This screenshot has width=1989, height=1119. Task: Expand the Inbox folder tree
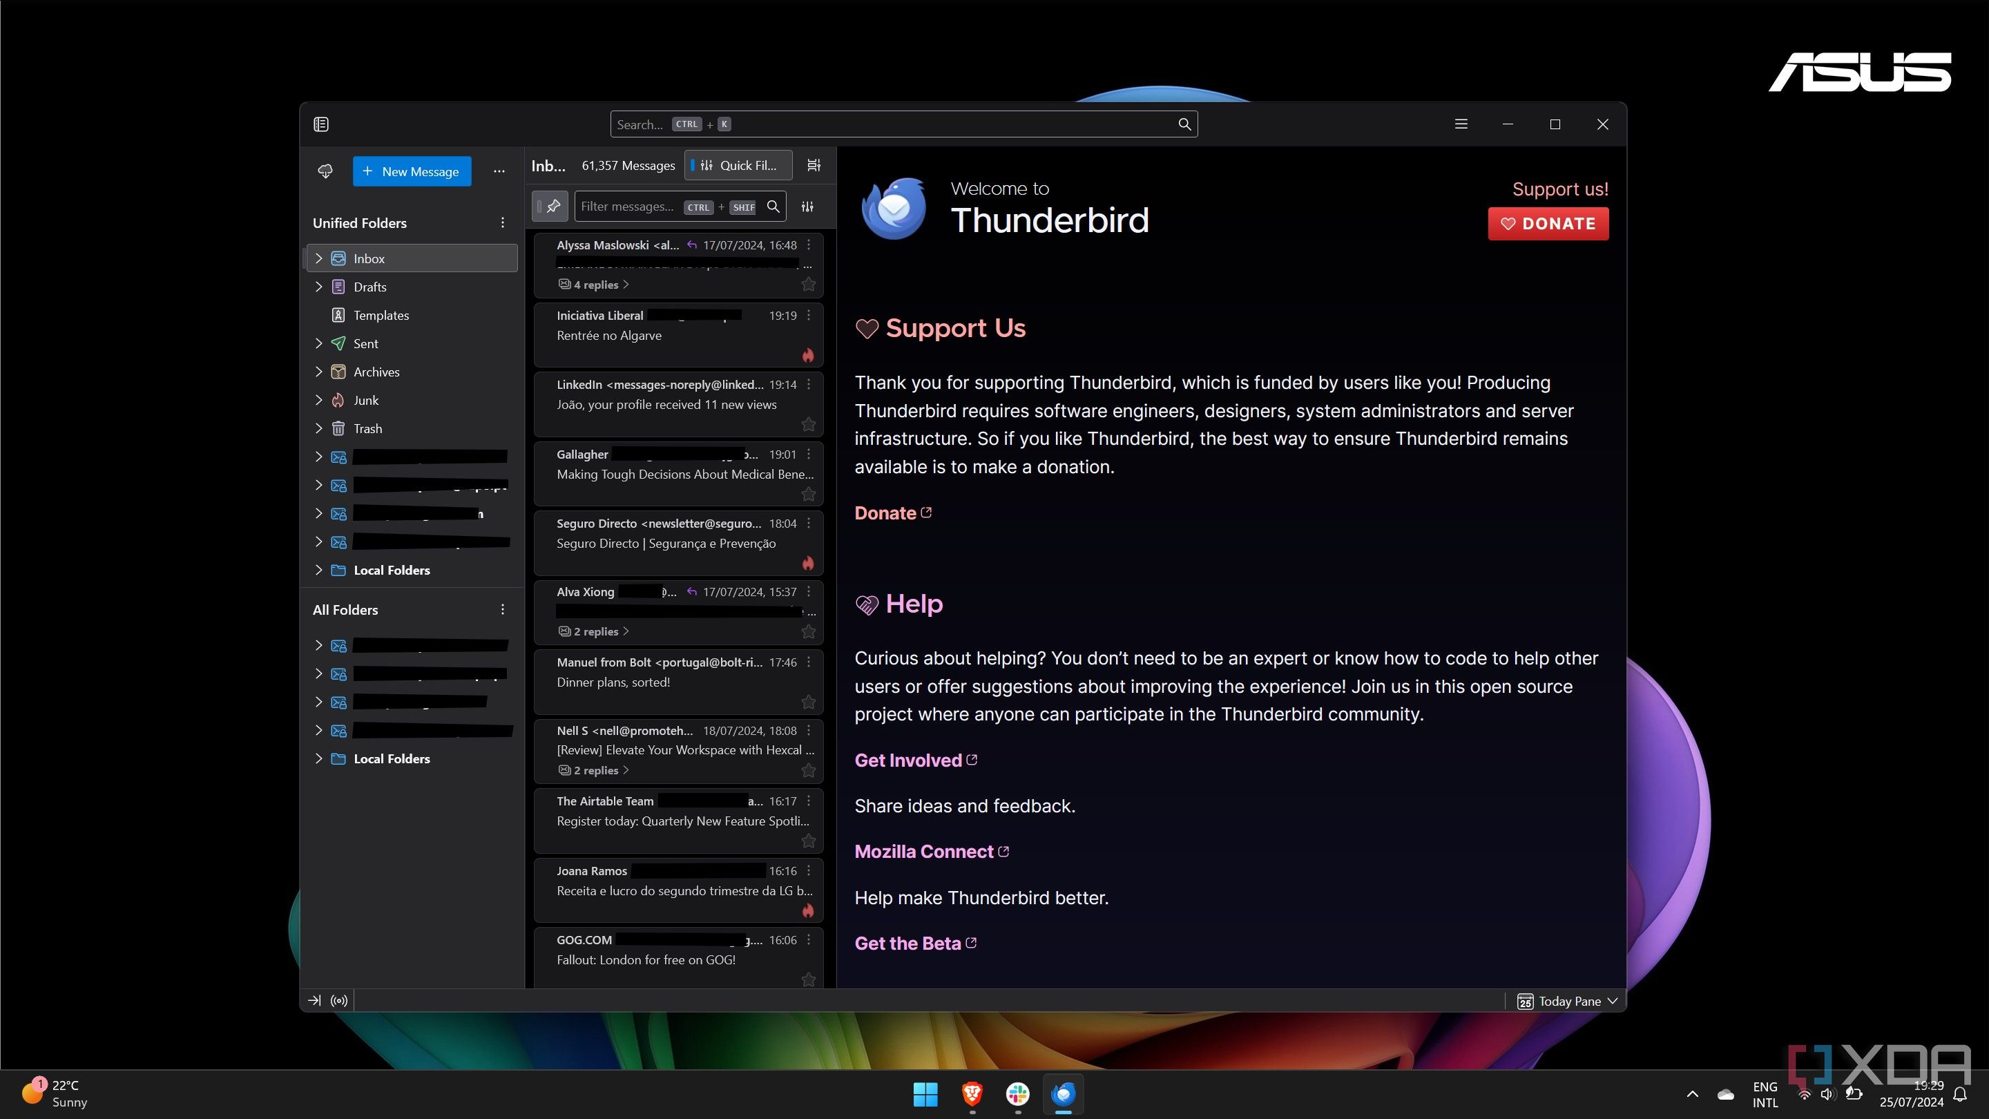[317, 258]
